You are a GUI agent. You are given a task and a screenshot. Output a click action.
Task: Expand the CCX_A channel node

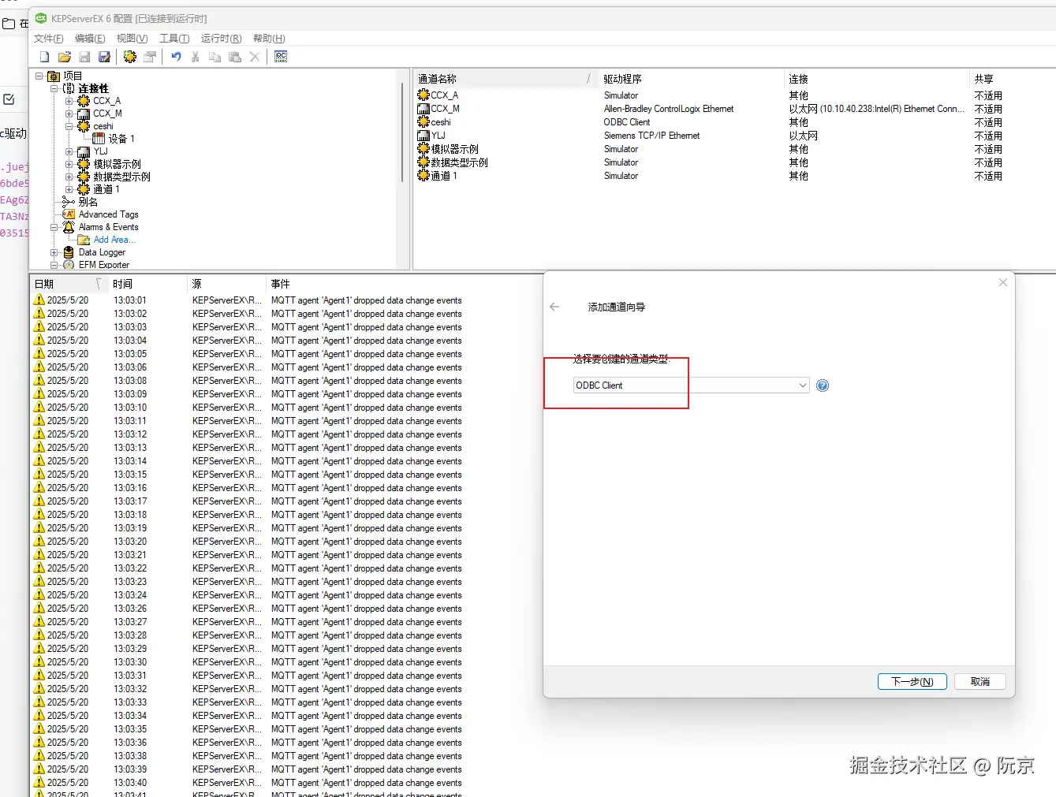pyautogui.click(x=69, y=101)
